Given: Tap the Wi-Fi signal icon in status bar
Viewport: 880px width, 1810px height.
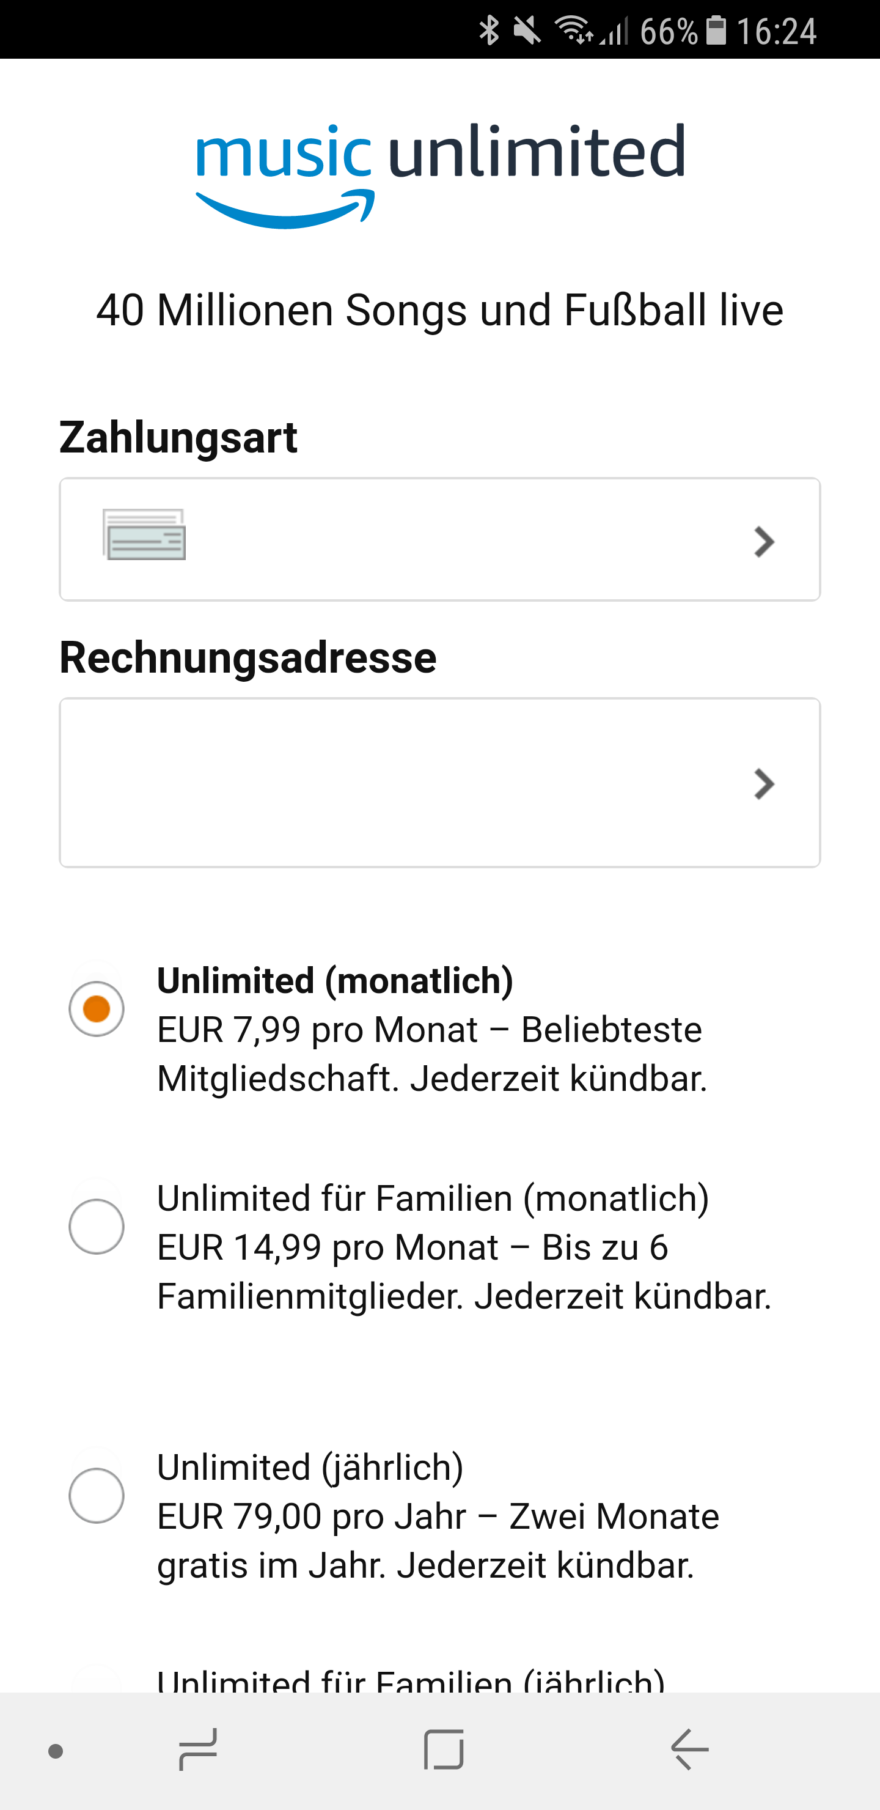Looking at the screenshot, I should point(574,31).
